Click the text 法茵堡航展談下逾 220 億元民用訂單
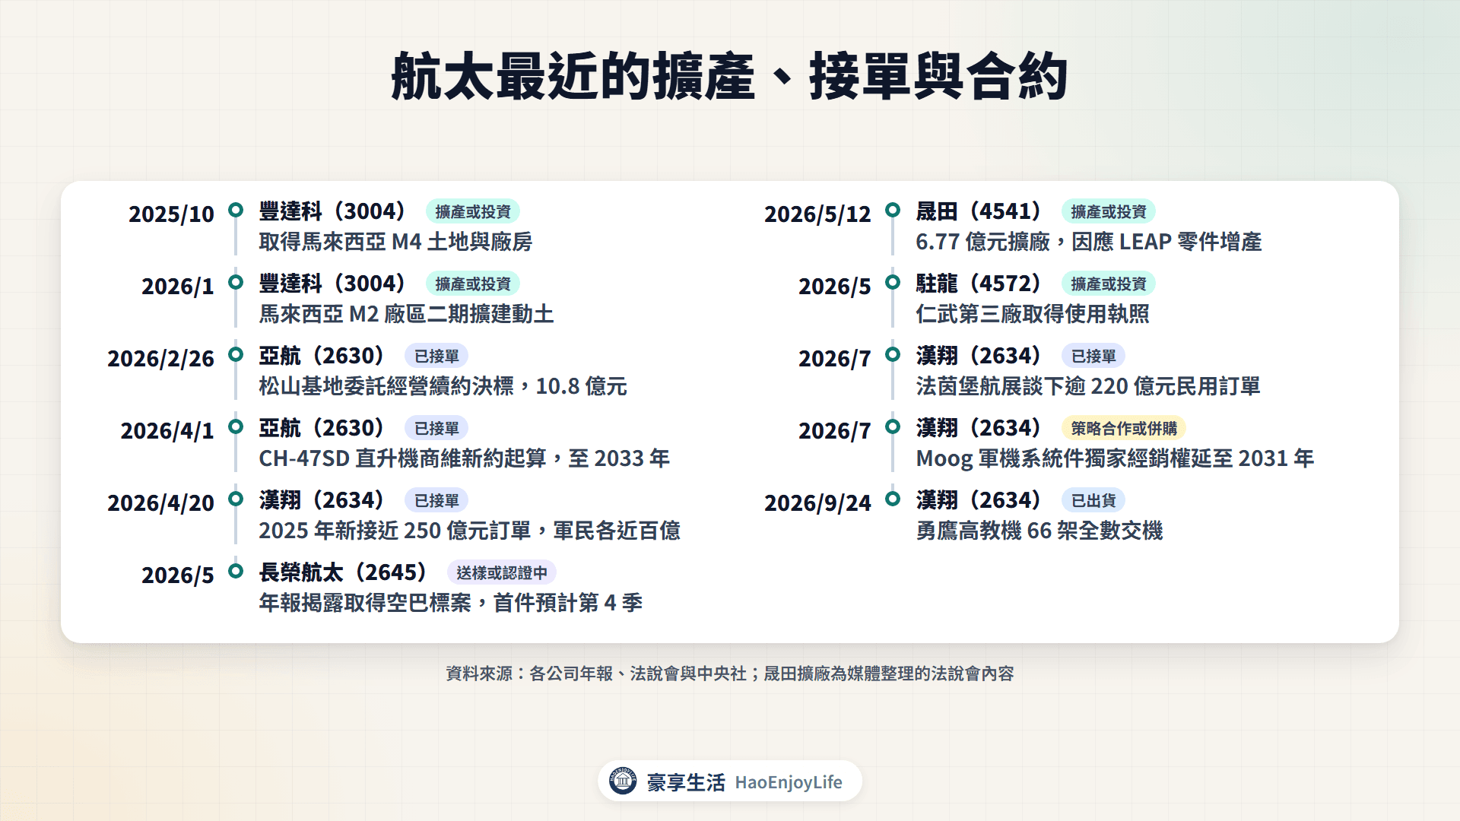1460x821 pixels. (x=1088, y=386)
